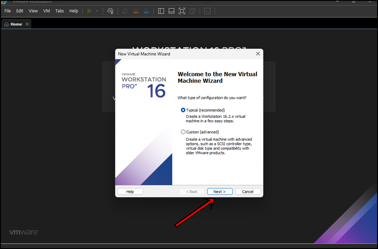Screen dimensions: 378x249
Task: Click the text 'What type of configuration do you want?'
Action: pyautogui.click(x=212, y=98)
